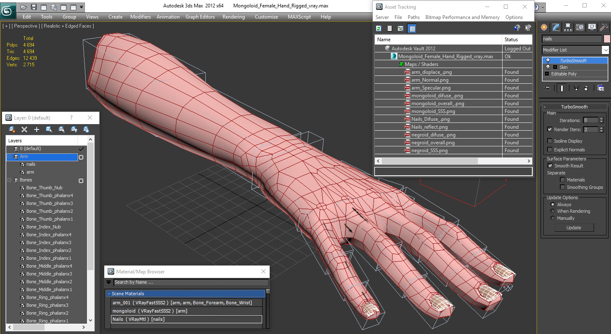This screenshot has height=334, width=611.
Task: Click Create New Layer icon in Layer dialog
Action: coord(12,129)
